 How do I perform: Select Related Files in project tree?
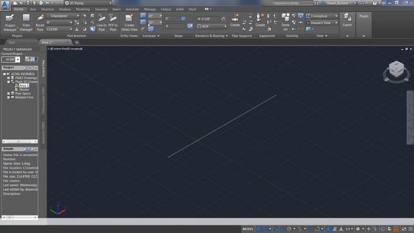[x=24, y=97]
